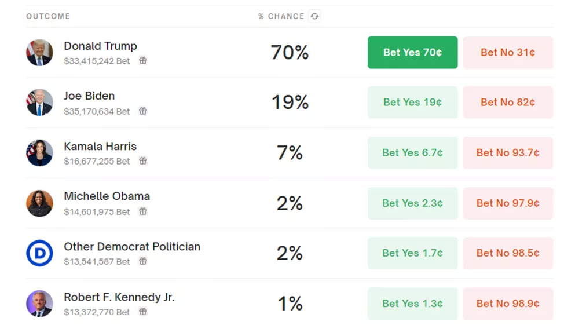Image resolution: width=564 pixels, height=336 pixels.
Task: Click gift icon under Other Democrat Politician
Action: pos(142,261)
